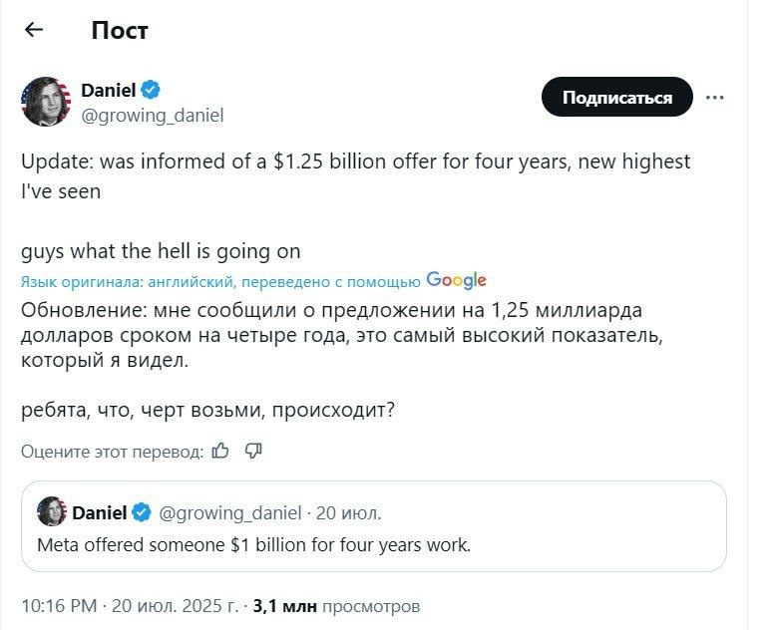Click the Пост page header title
The height and width of the screenshot is (630, 775).
pos(120,30)
